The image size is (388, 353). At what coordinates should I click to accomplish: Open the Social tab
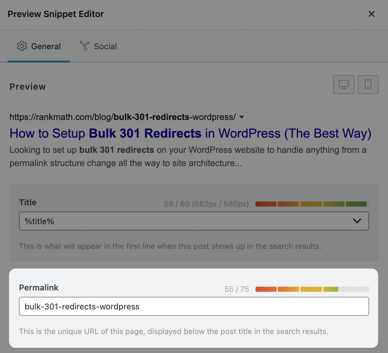click(x=98, y=46)
